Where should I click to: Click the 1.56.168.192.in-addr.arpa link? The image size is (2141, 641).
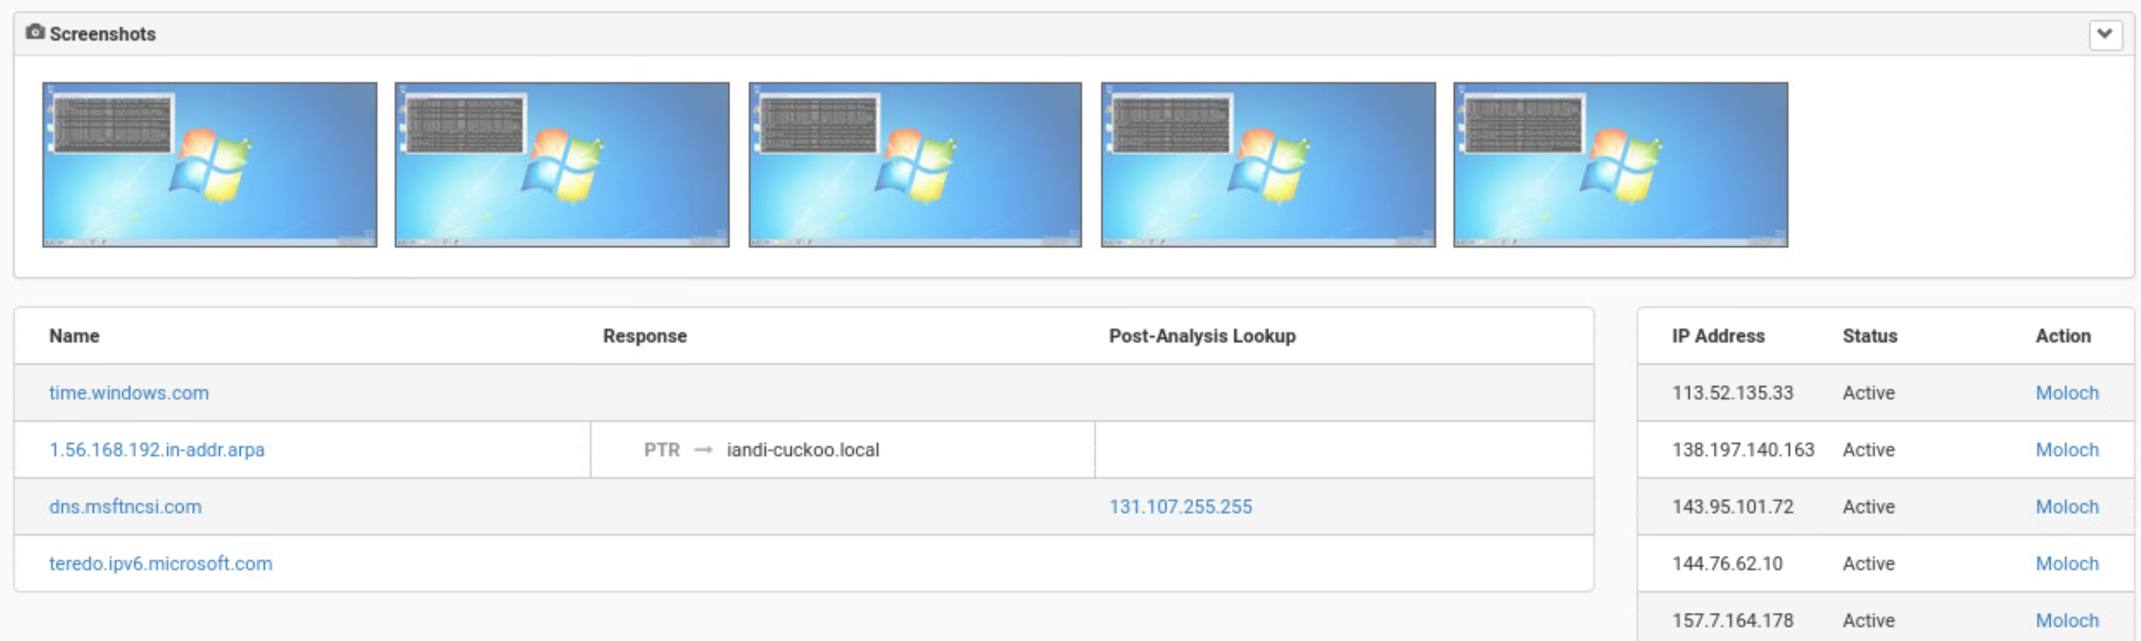(x=156, y=449)
